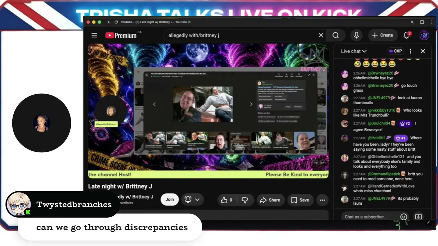Click the search icon inside image viewer
Screen dimensions: 438x246
pyautogui.click(x=147, y=75)
